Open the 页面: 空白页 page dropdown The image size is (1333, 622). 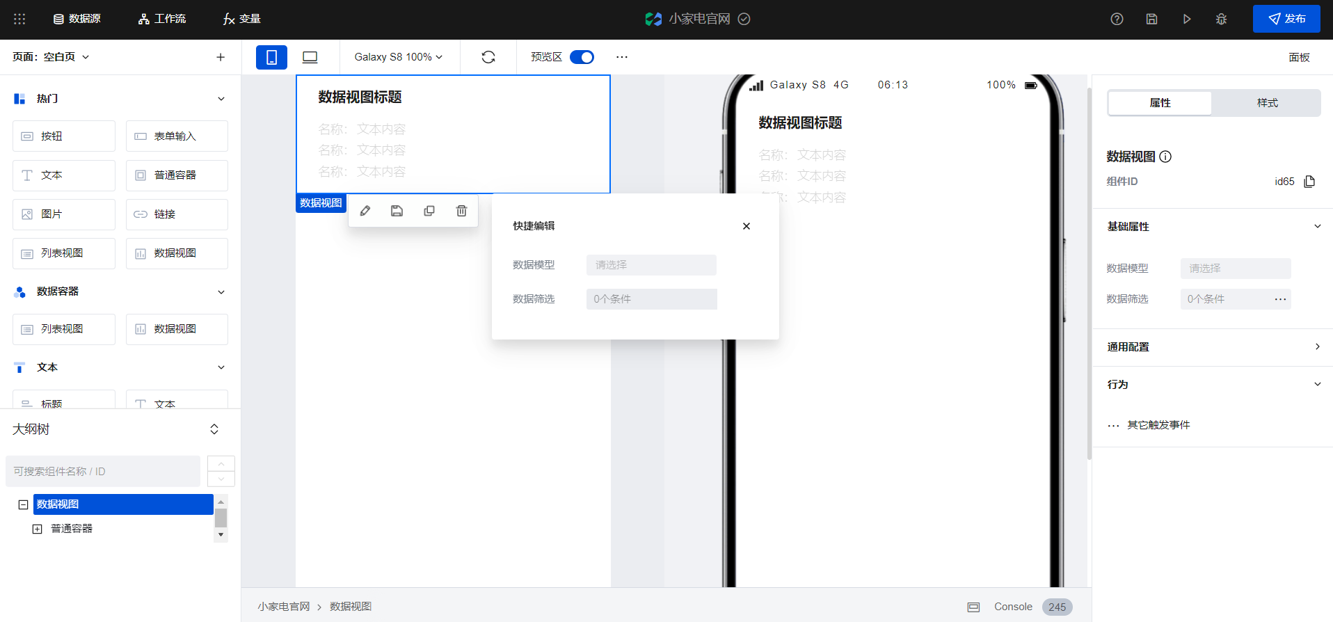pos(51,57)
